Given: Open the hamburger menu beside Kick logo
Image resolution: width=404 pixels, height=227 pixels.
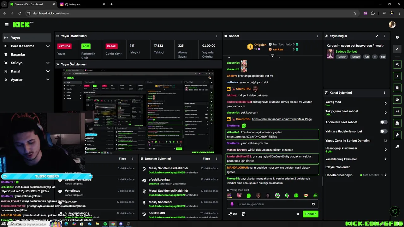Looking at the screenshot, I should coord(7,25).
